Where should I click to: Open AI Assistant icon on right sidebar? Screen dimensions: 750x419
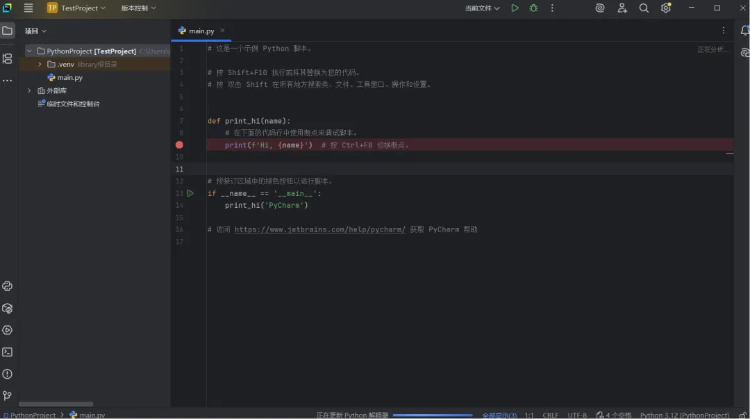[x=744, y=53]
